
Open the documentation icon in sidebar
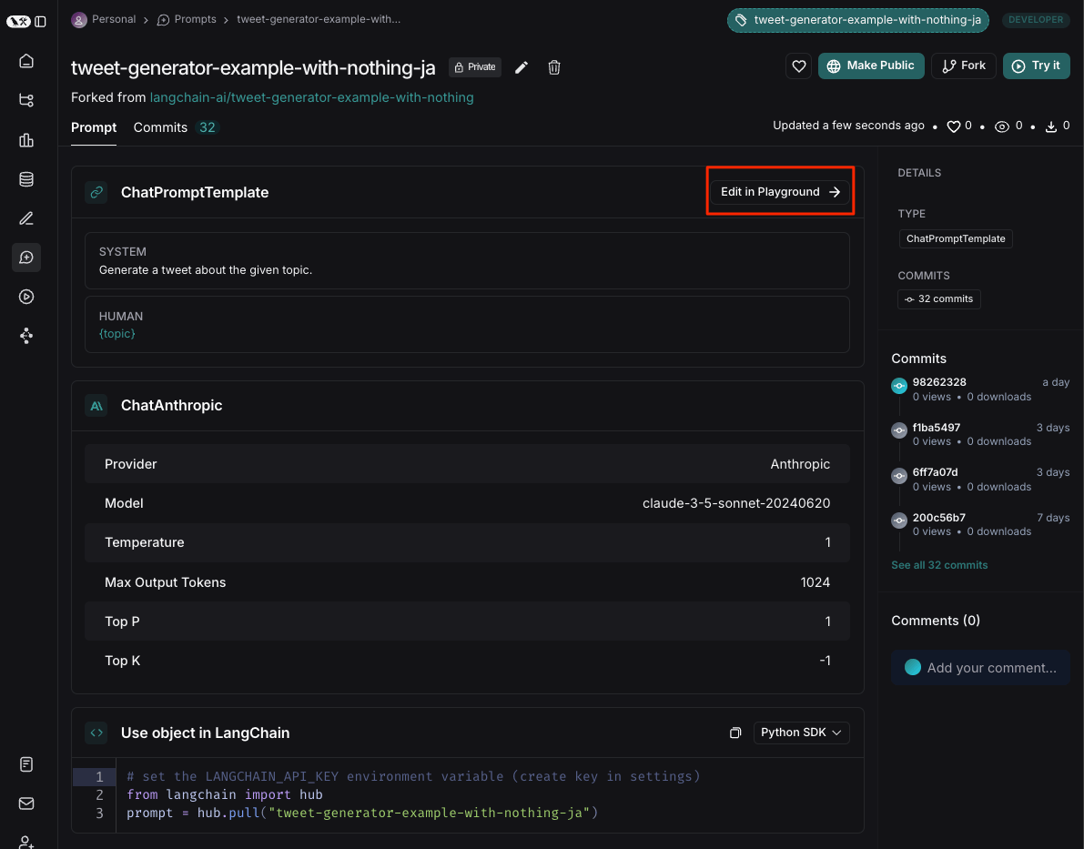coord(26,764)
